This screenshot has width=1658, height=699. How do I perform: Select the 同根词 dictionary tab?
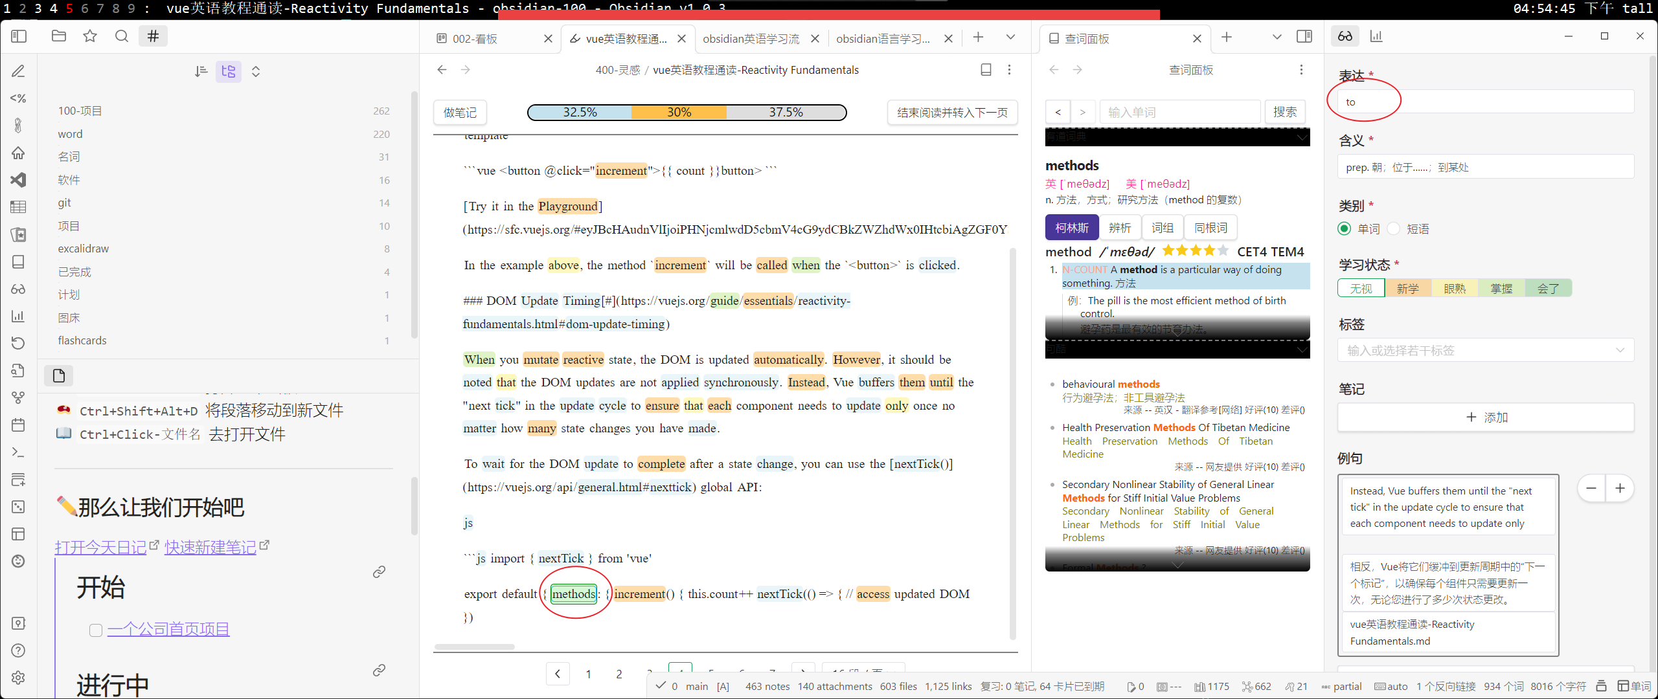click(1210, 227)
